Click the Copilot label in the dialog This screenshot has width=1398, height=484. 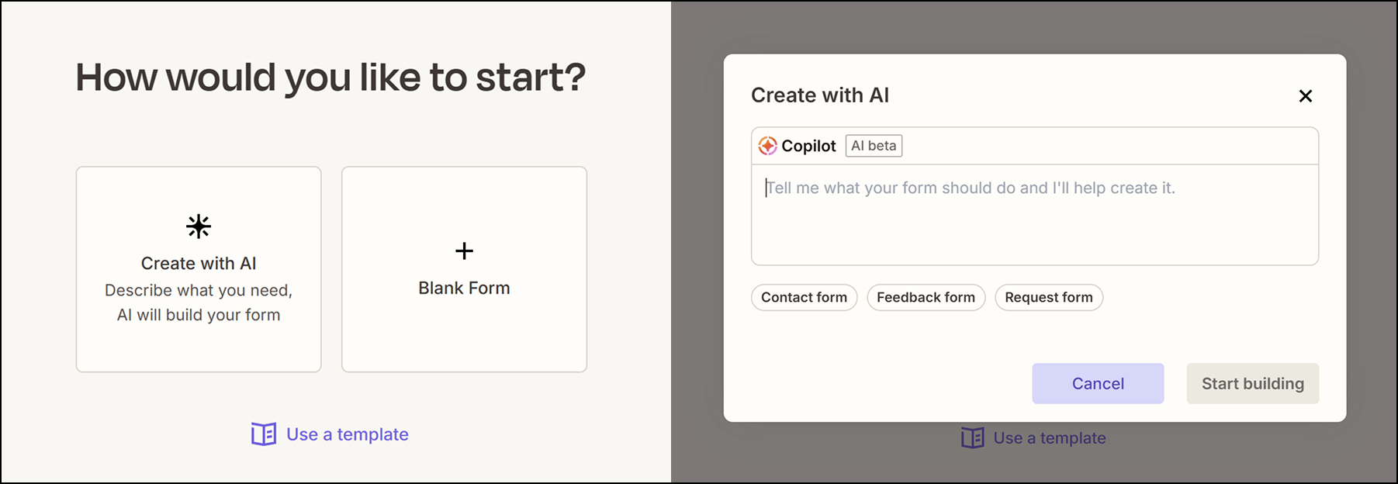(x=809, y=145)
